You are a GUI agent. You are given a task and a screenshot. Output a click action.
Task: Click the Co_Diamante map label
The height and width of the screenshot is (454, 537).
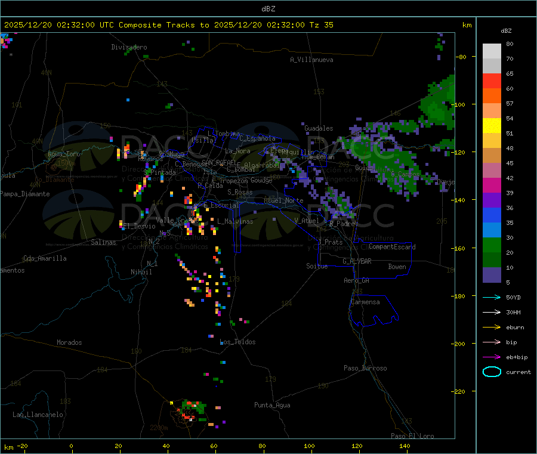tap(54, 180)
